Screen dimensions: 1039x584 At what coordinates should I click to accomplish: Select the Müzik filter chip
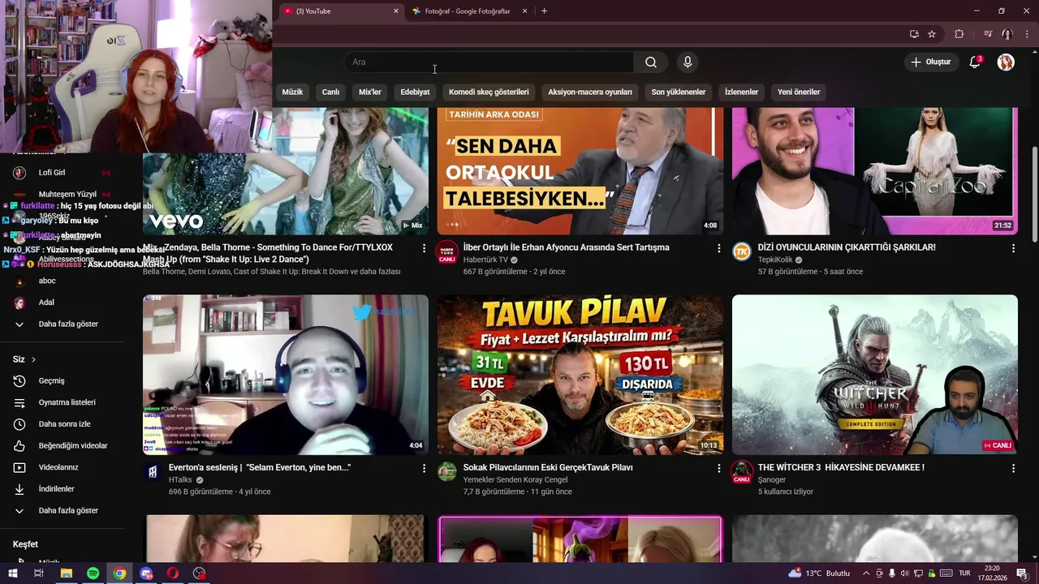tap(292, 92)
